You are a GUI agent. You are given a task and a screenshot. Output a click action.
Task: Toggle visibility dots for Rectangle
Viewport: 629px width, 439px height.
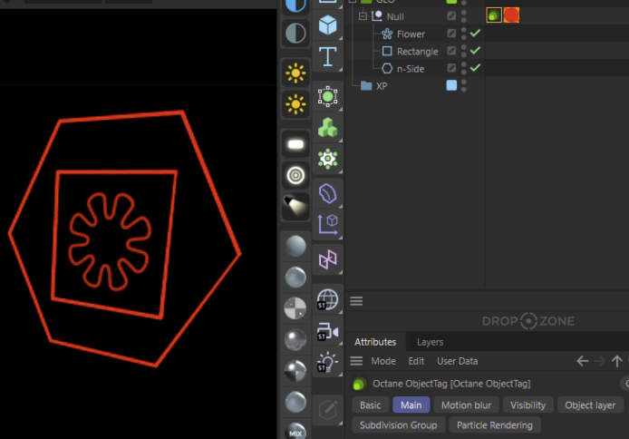tap(464, 51)
